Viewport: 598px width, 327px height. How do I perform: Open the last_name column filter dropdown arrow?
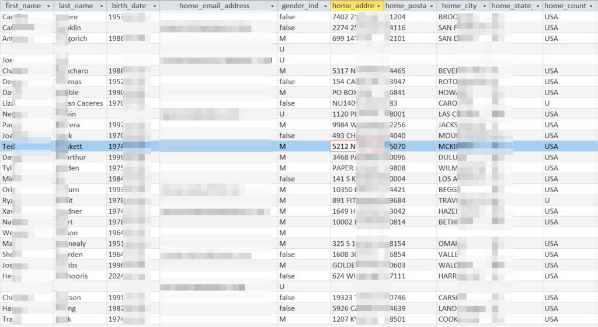100,6
